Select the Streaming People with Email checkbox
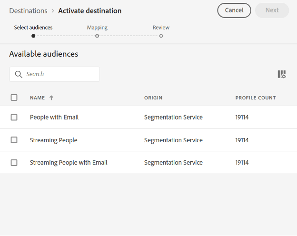The width and height of the screenshot is (297, 236). point(14,162)
